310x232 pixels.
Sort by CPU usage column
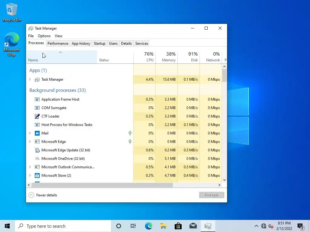(x=144, y=57)
